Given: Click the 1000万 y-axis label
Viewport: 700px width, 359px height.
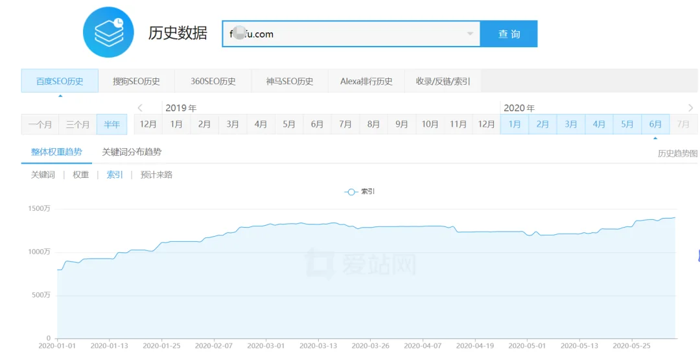Looking at the screenshot, I should coord(40,252).
